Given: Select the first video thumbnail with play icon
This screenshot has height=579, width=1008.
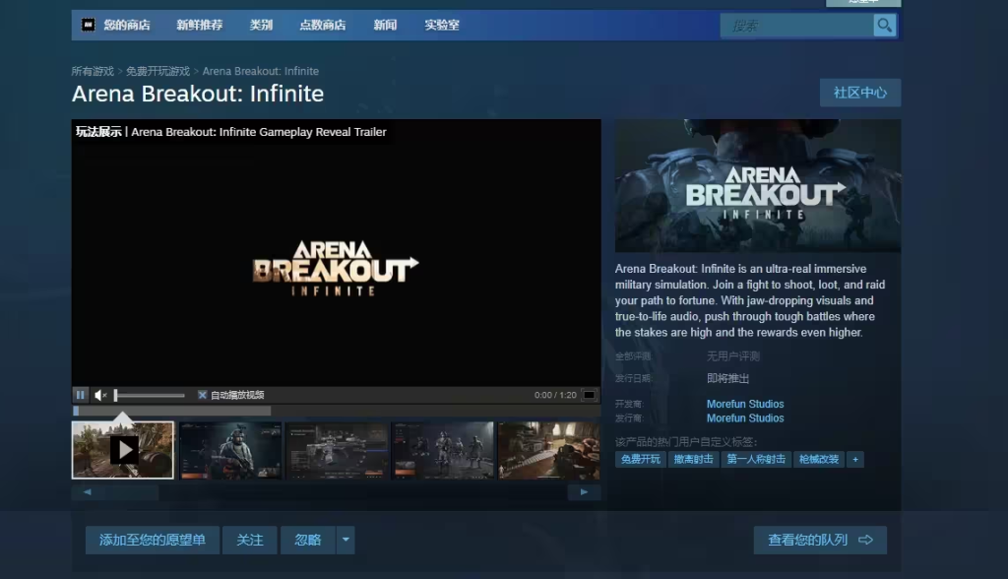Looking at the screenshot, I should click(x=123, y=450).
